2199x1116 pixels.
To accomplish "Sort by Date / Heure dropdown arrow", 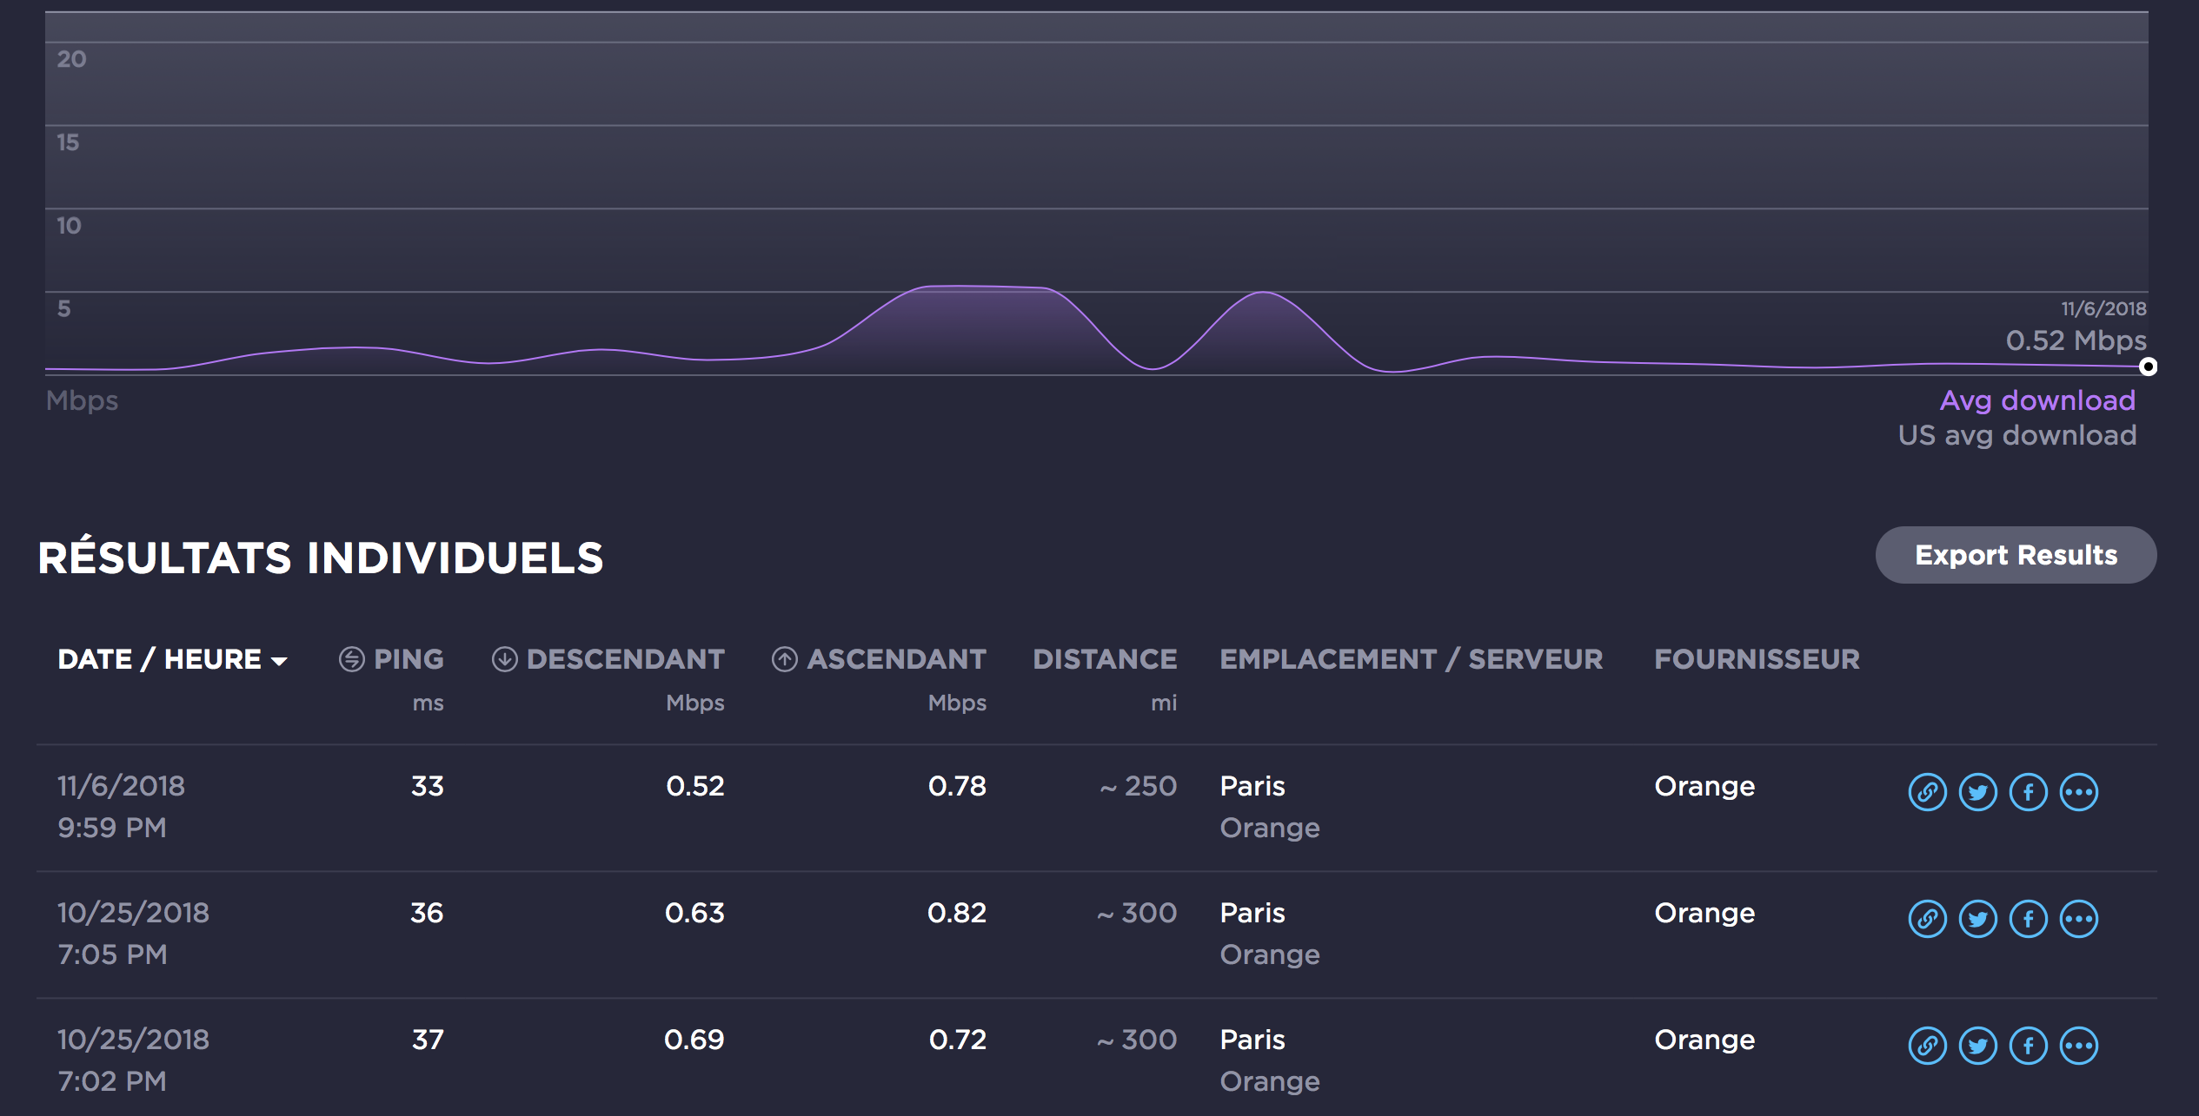I will point(279,661).
